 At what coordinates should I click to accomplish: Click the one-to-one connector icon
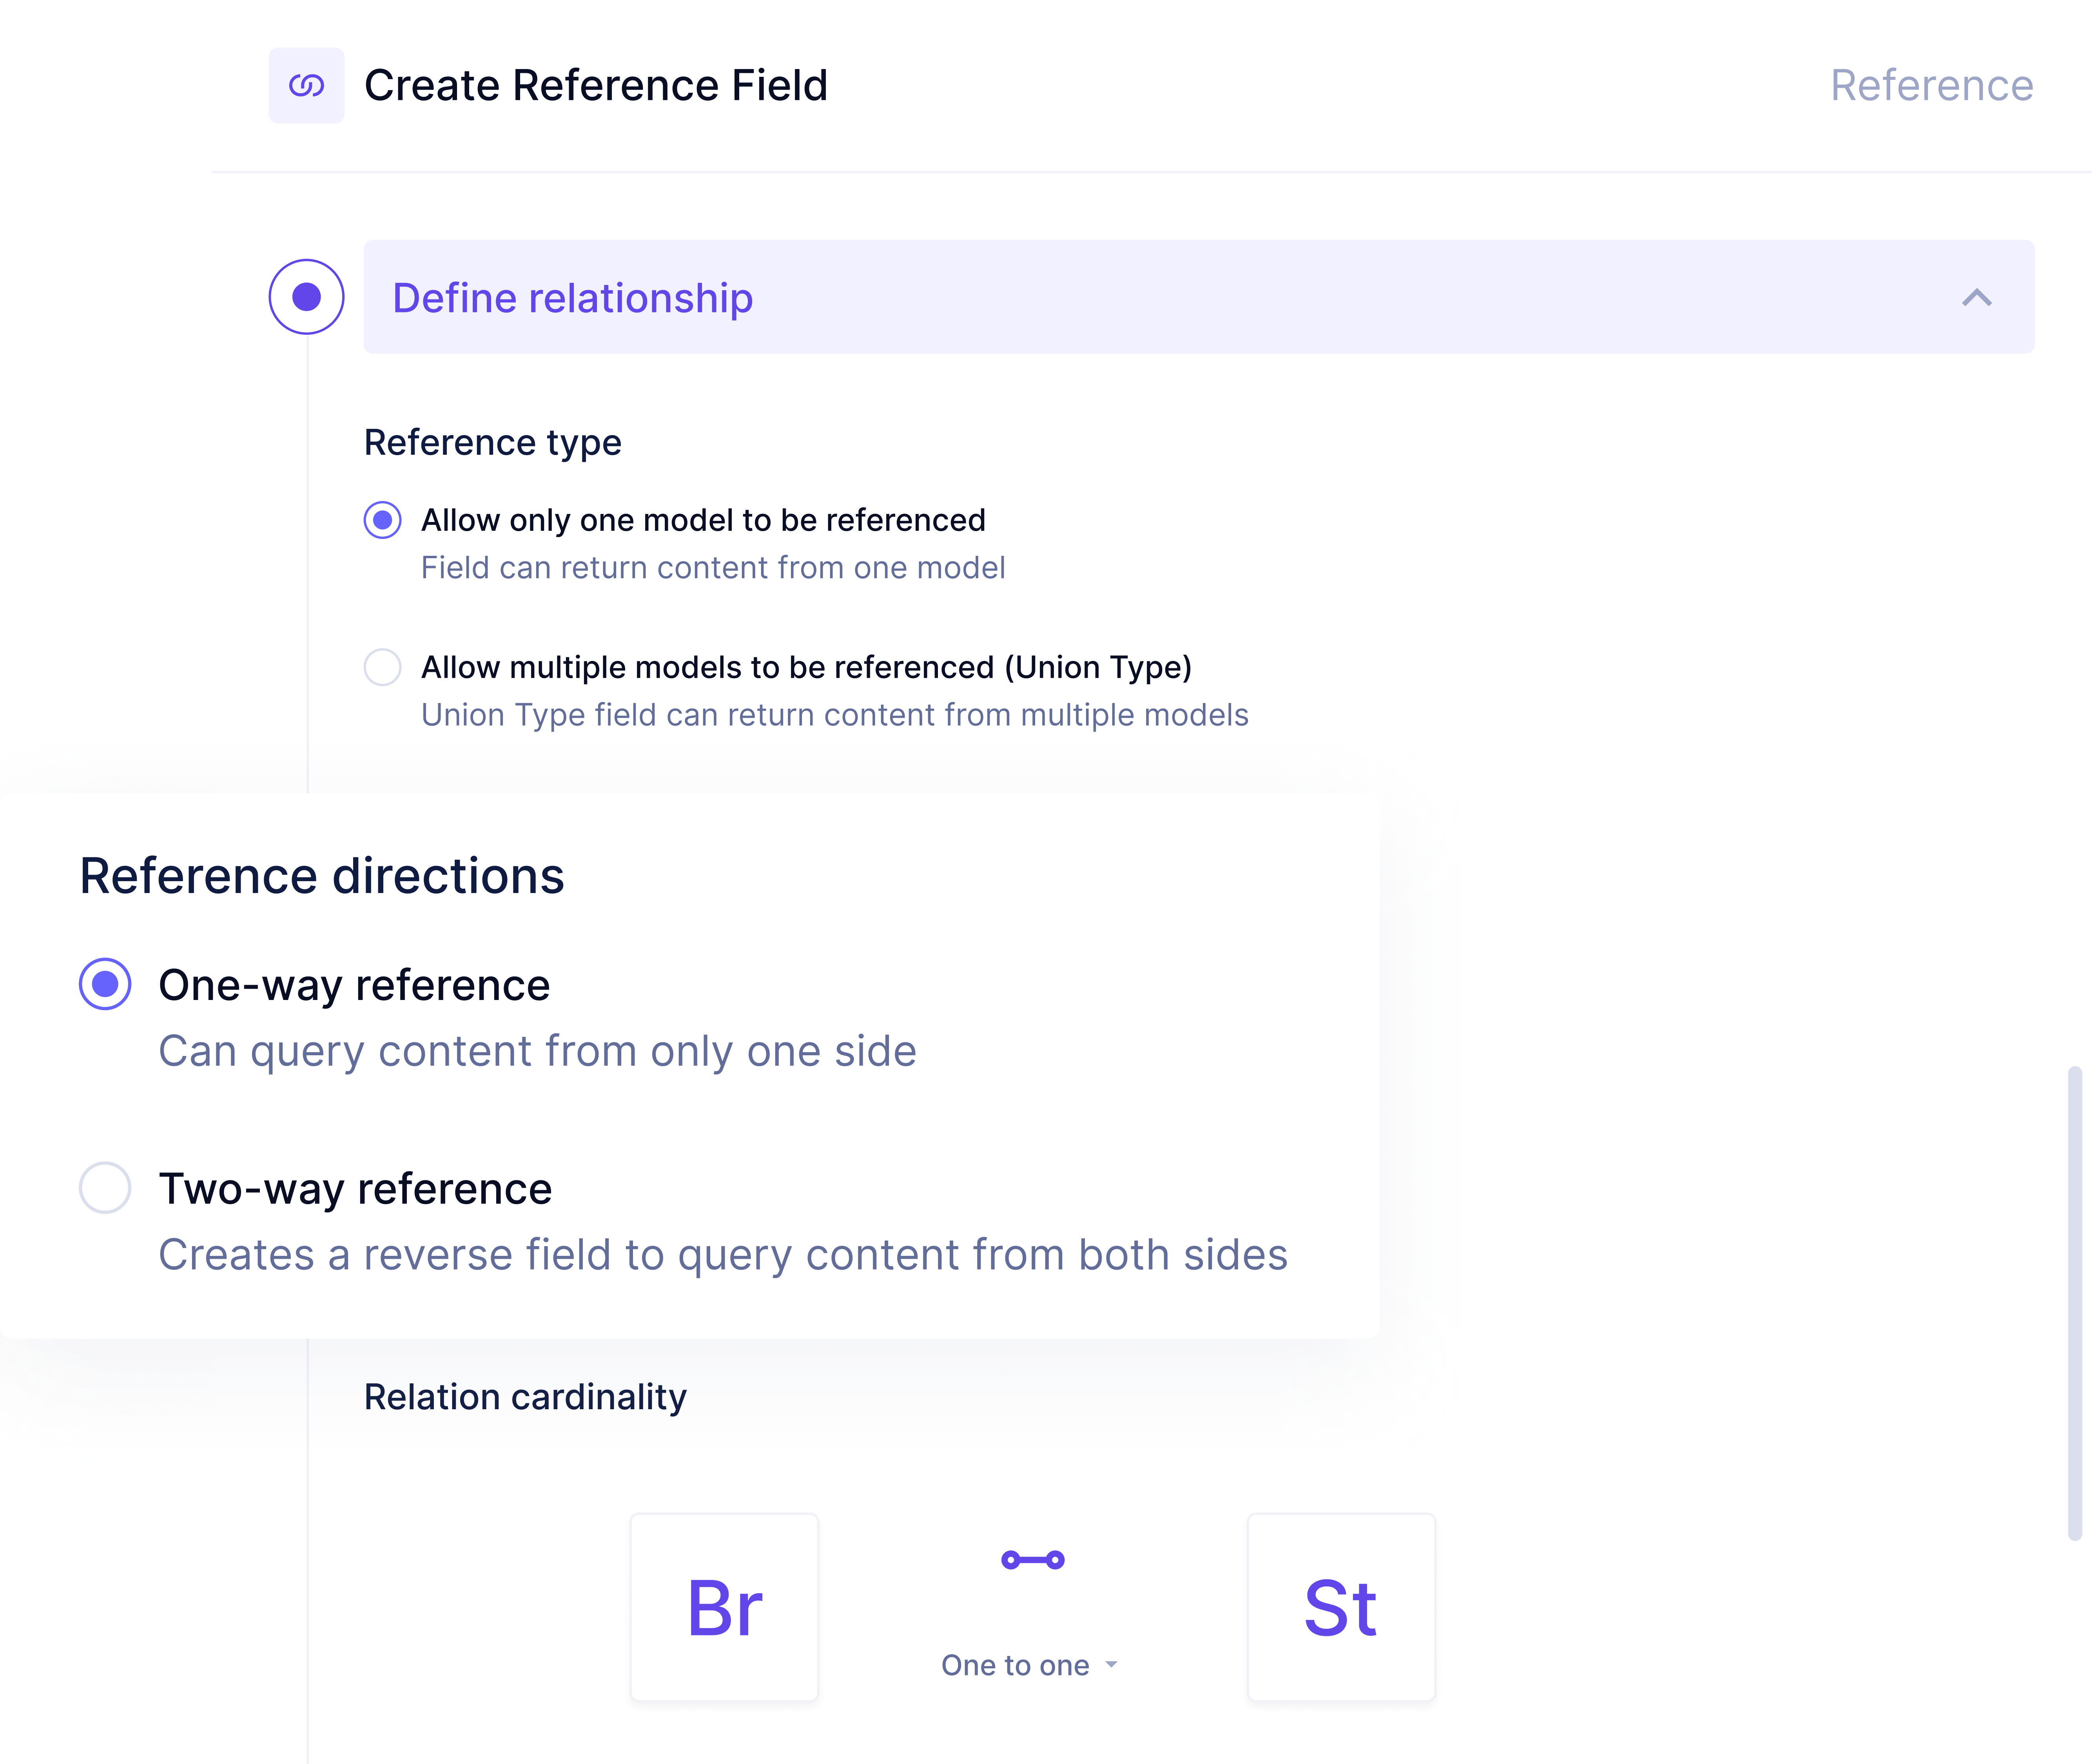point(1033,1560)
